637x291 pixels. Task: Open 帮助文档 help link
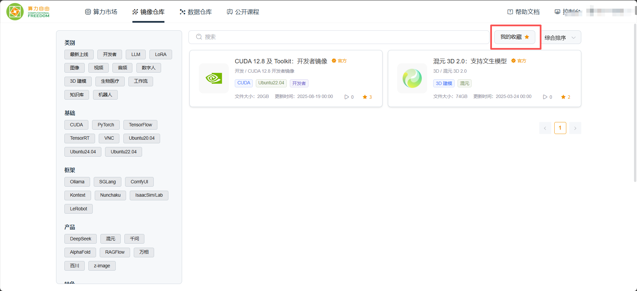tap(523, 12)
